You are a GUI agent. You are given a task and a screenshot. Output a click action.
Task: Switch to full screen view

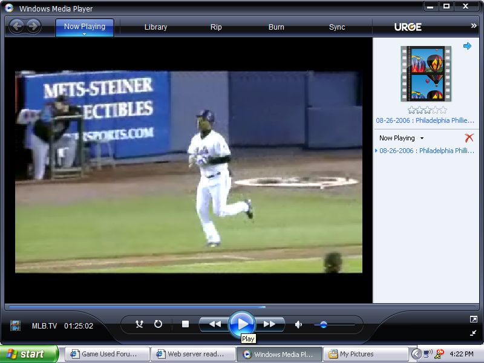(473, 319)
